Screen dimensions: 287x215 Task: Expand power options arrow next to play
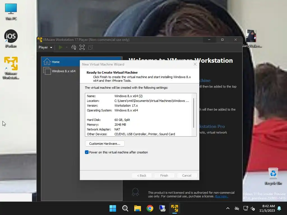coord(67,47)
